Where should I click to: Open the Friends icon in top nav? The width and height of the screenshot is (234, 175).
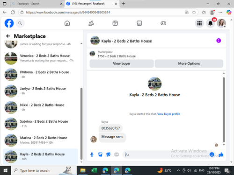pos(91,23)
